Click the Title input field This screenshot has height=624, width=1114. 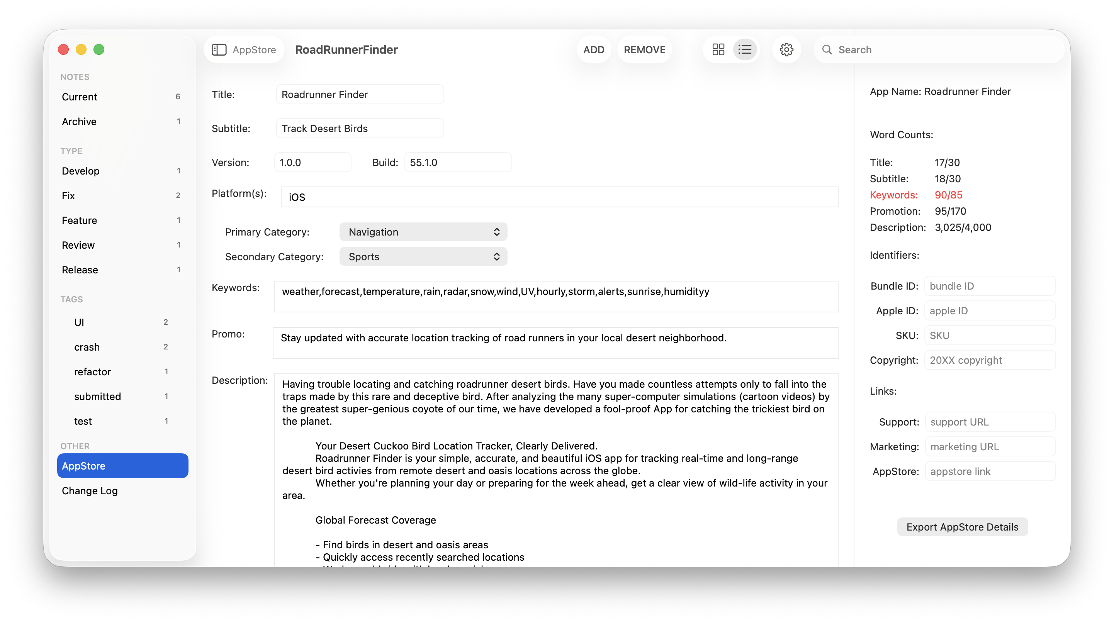coord(360,94)
